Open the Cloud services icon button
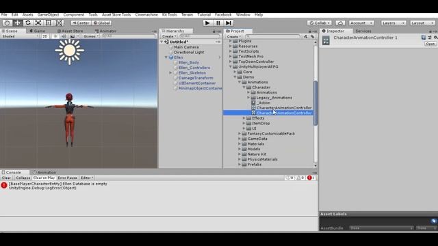This screenshot has width=438, height=246. click(x=340, y=23)
